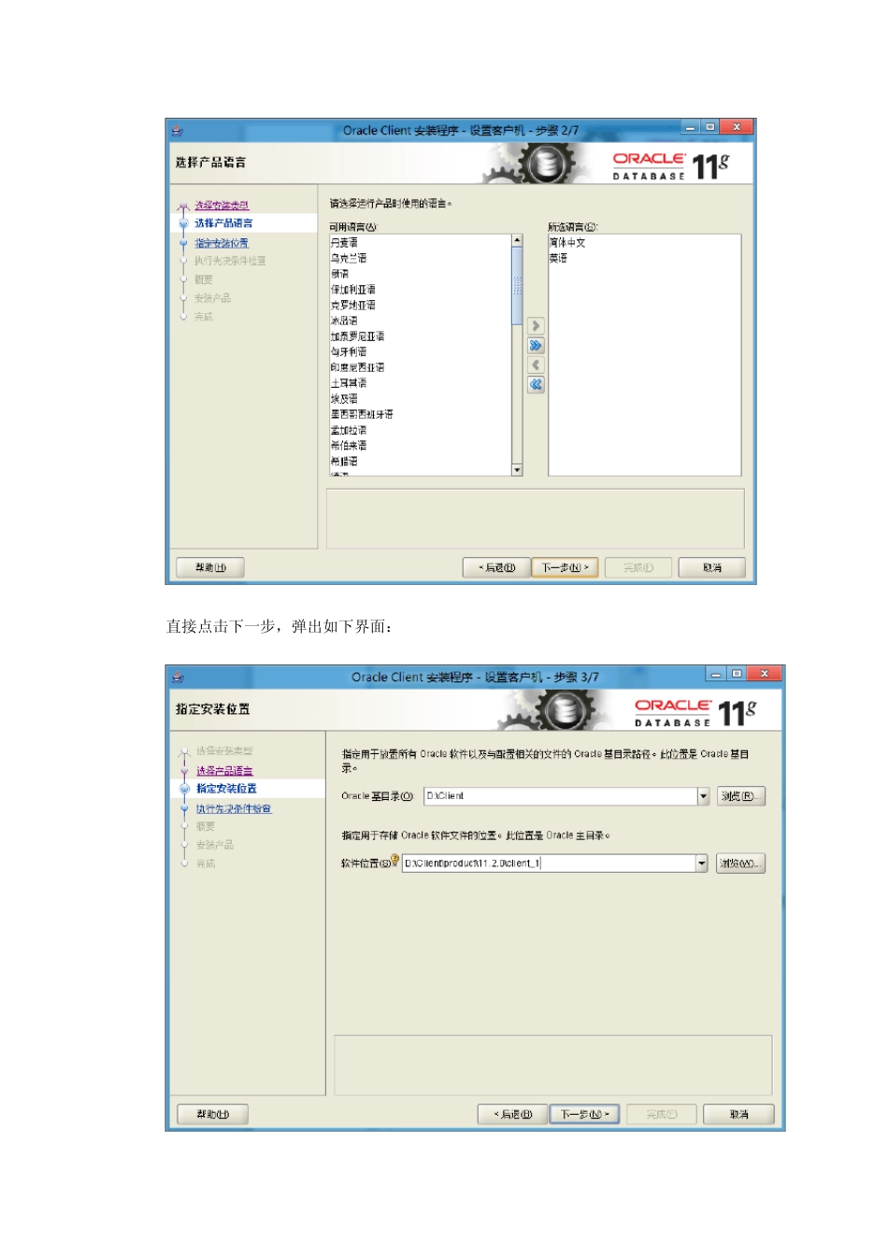This screenshot has height=1256, width=888.
Task: Select 保加利亚语 in the available languages list
Action: point(353,290)
